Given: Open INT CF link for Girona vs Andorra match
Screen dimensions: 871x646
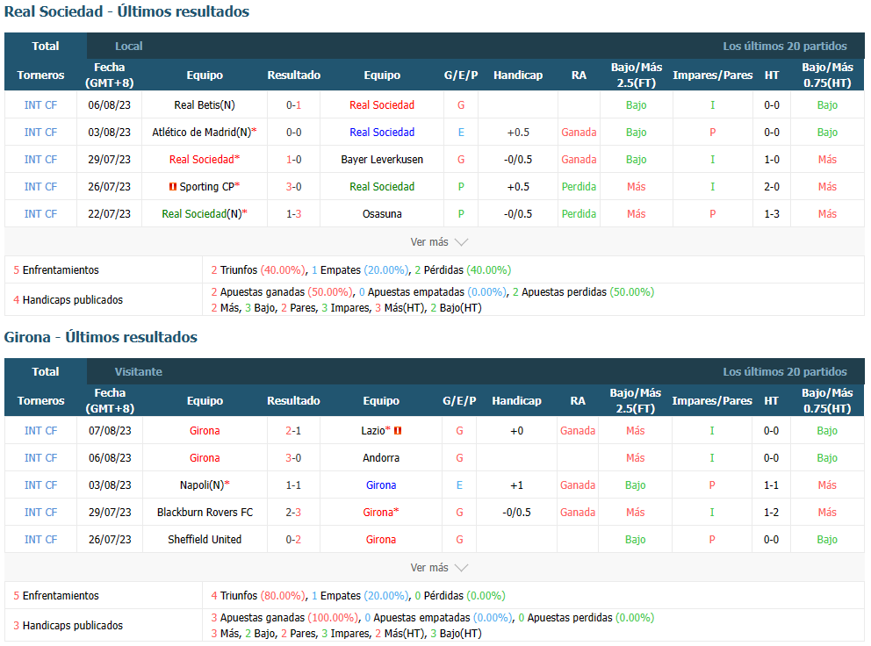Looking at the screenshot, I should pos(40,457).
